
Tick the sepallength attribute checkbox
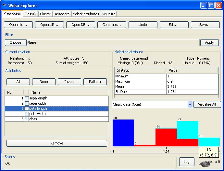coord(27,98)
